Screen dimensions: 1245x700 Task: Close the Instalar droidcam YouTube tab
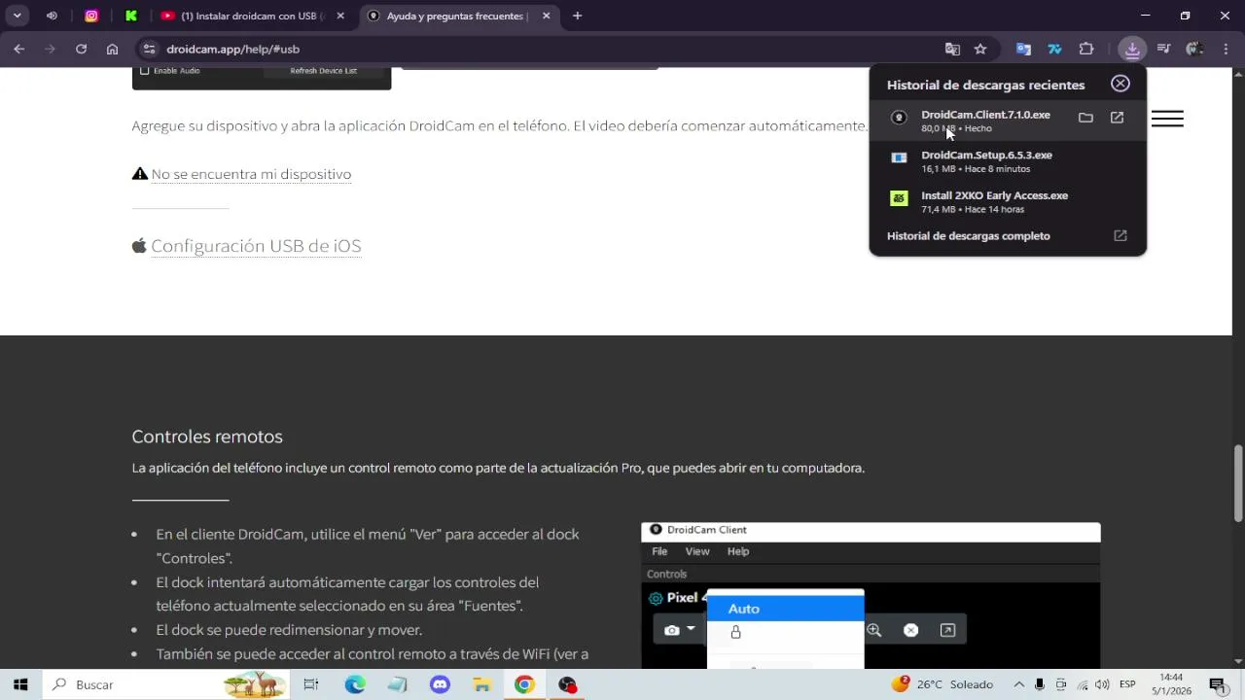pos(340,16)
